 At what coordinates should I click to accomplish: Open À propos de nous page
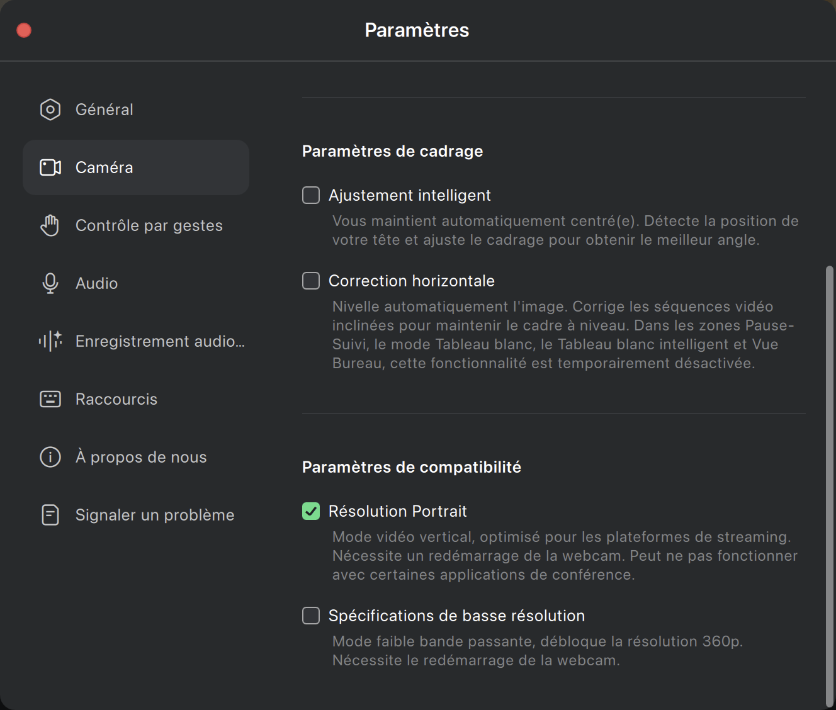coord(141,457)
